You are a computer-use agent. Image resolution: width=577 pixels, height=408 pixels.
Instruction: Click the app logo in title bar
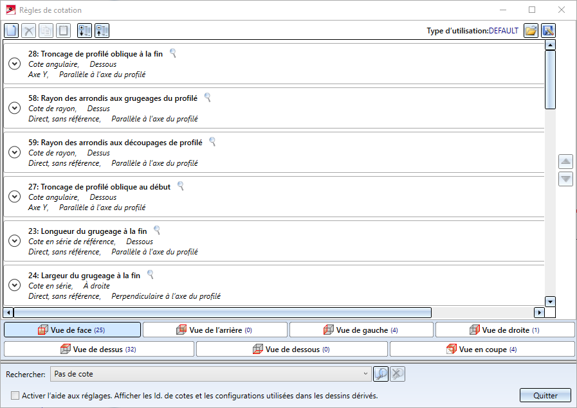(x=11, y=10)
